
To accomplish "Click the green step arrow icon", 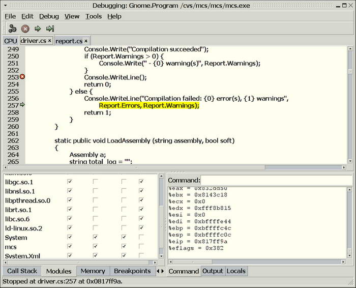I will [38, 28].
